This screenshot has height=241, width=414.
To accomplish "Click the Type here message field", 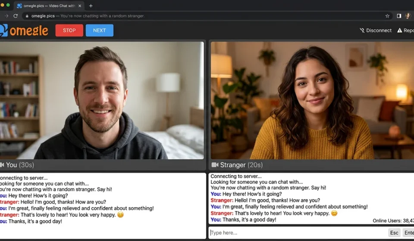I will pos(298,232).
